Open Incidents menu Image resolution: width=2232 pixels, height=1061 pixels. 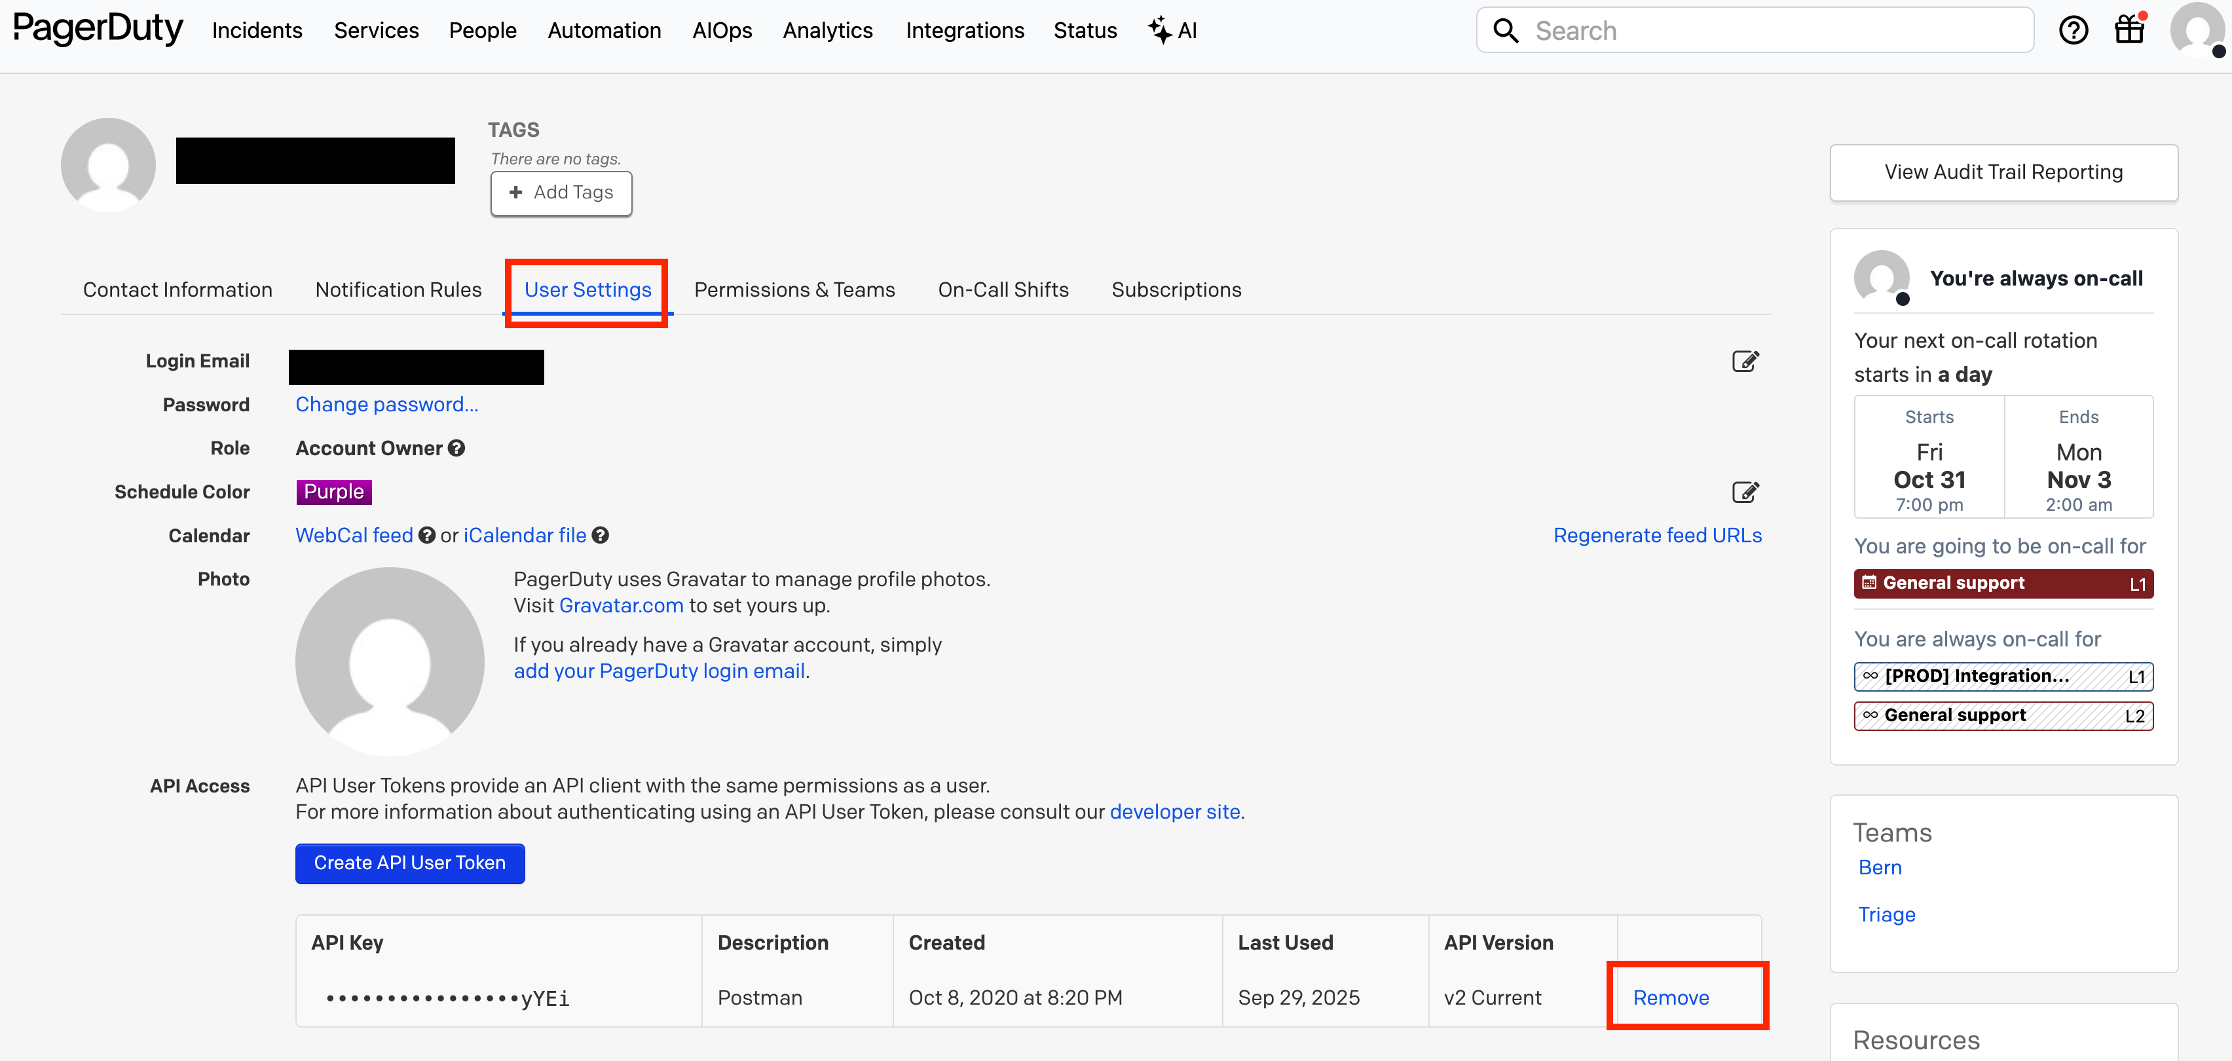(x=257, y=31)
